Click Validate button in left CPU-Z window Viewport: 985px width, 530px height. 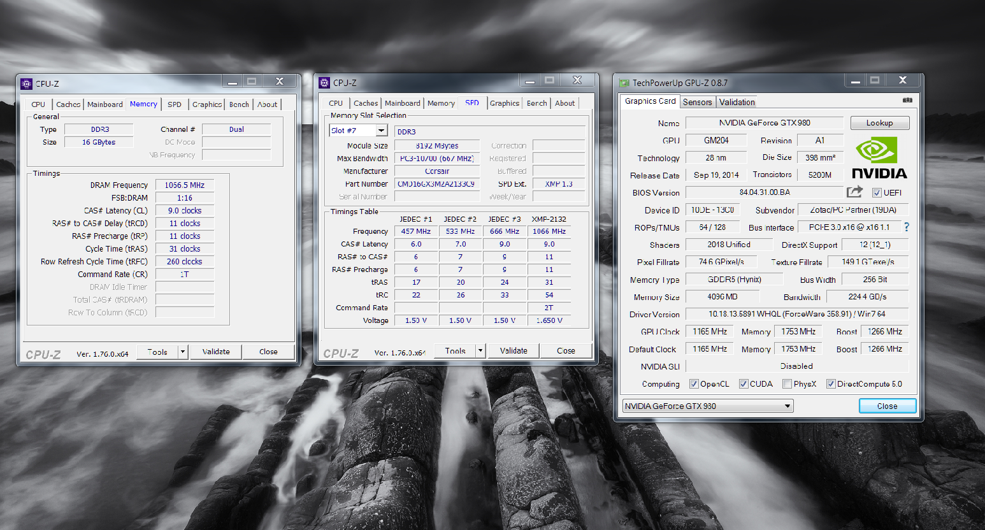click(x=216, y=352)
